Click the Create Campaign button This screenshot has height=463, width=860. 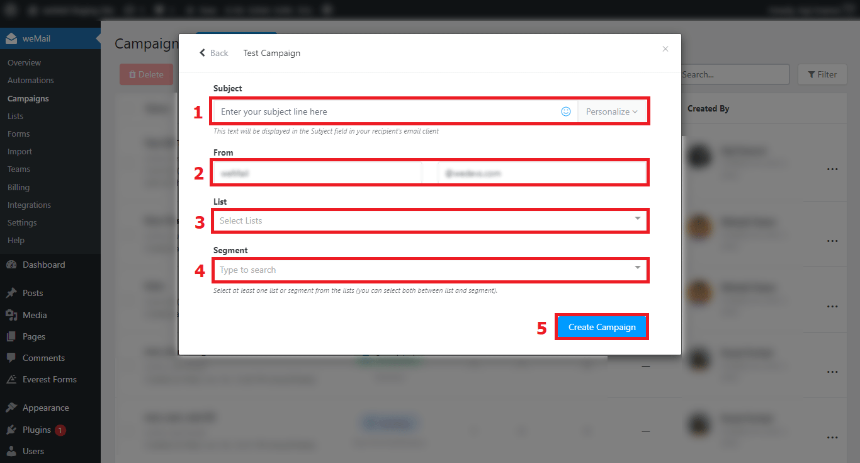click(601, 326)
